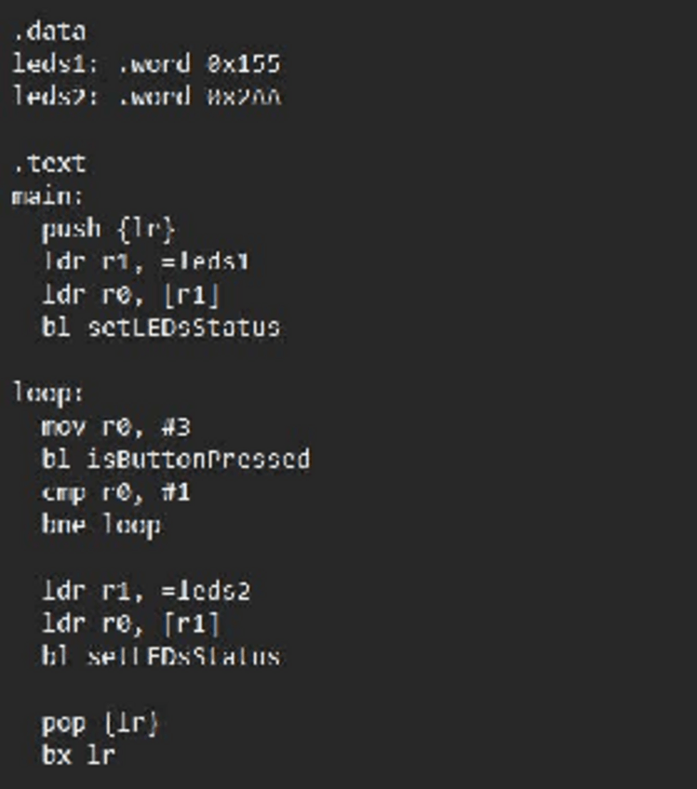Click the cmp r0, #1 instruction
Image resolution: width=697 pixels, height=789 pixels.
[x=116, y=492]
